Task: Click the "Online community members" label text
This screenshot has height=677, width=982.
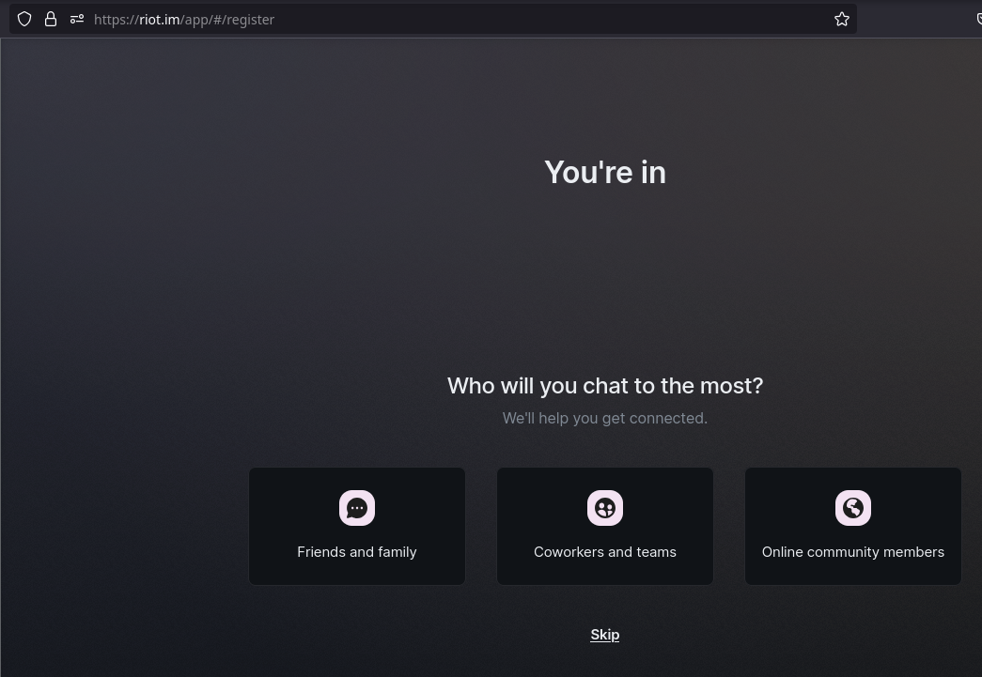Action: coord(853,552)
